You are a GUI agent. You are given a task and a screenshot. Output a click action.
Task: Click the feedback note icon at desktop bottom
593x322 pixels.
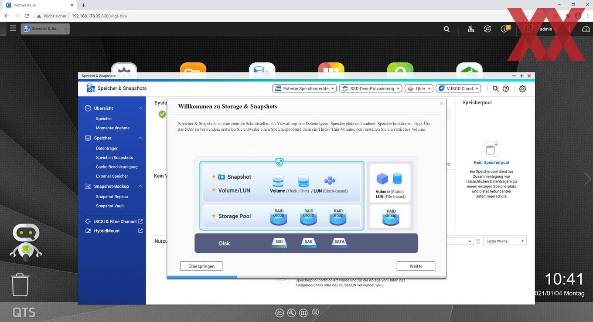(315, 312)
